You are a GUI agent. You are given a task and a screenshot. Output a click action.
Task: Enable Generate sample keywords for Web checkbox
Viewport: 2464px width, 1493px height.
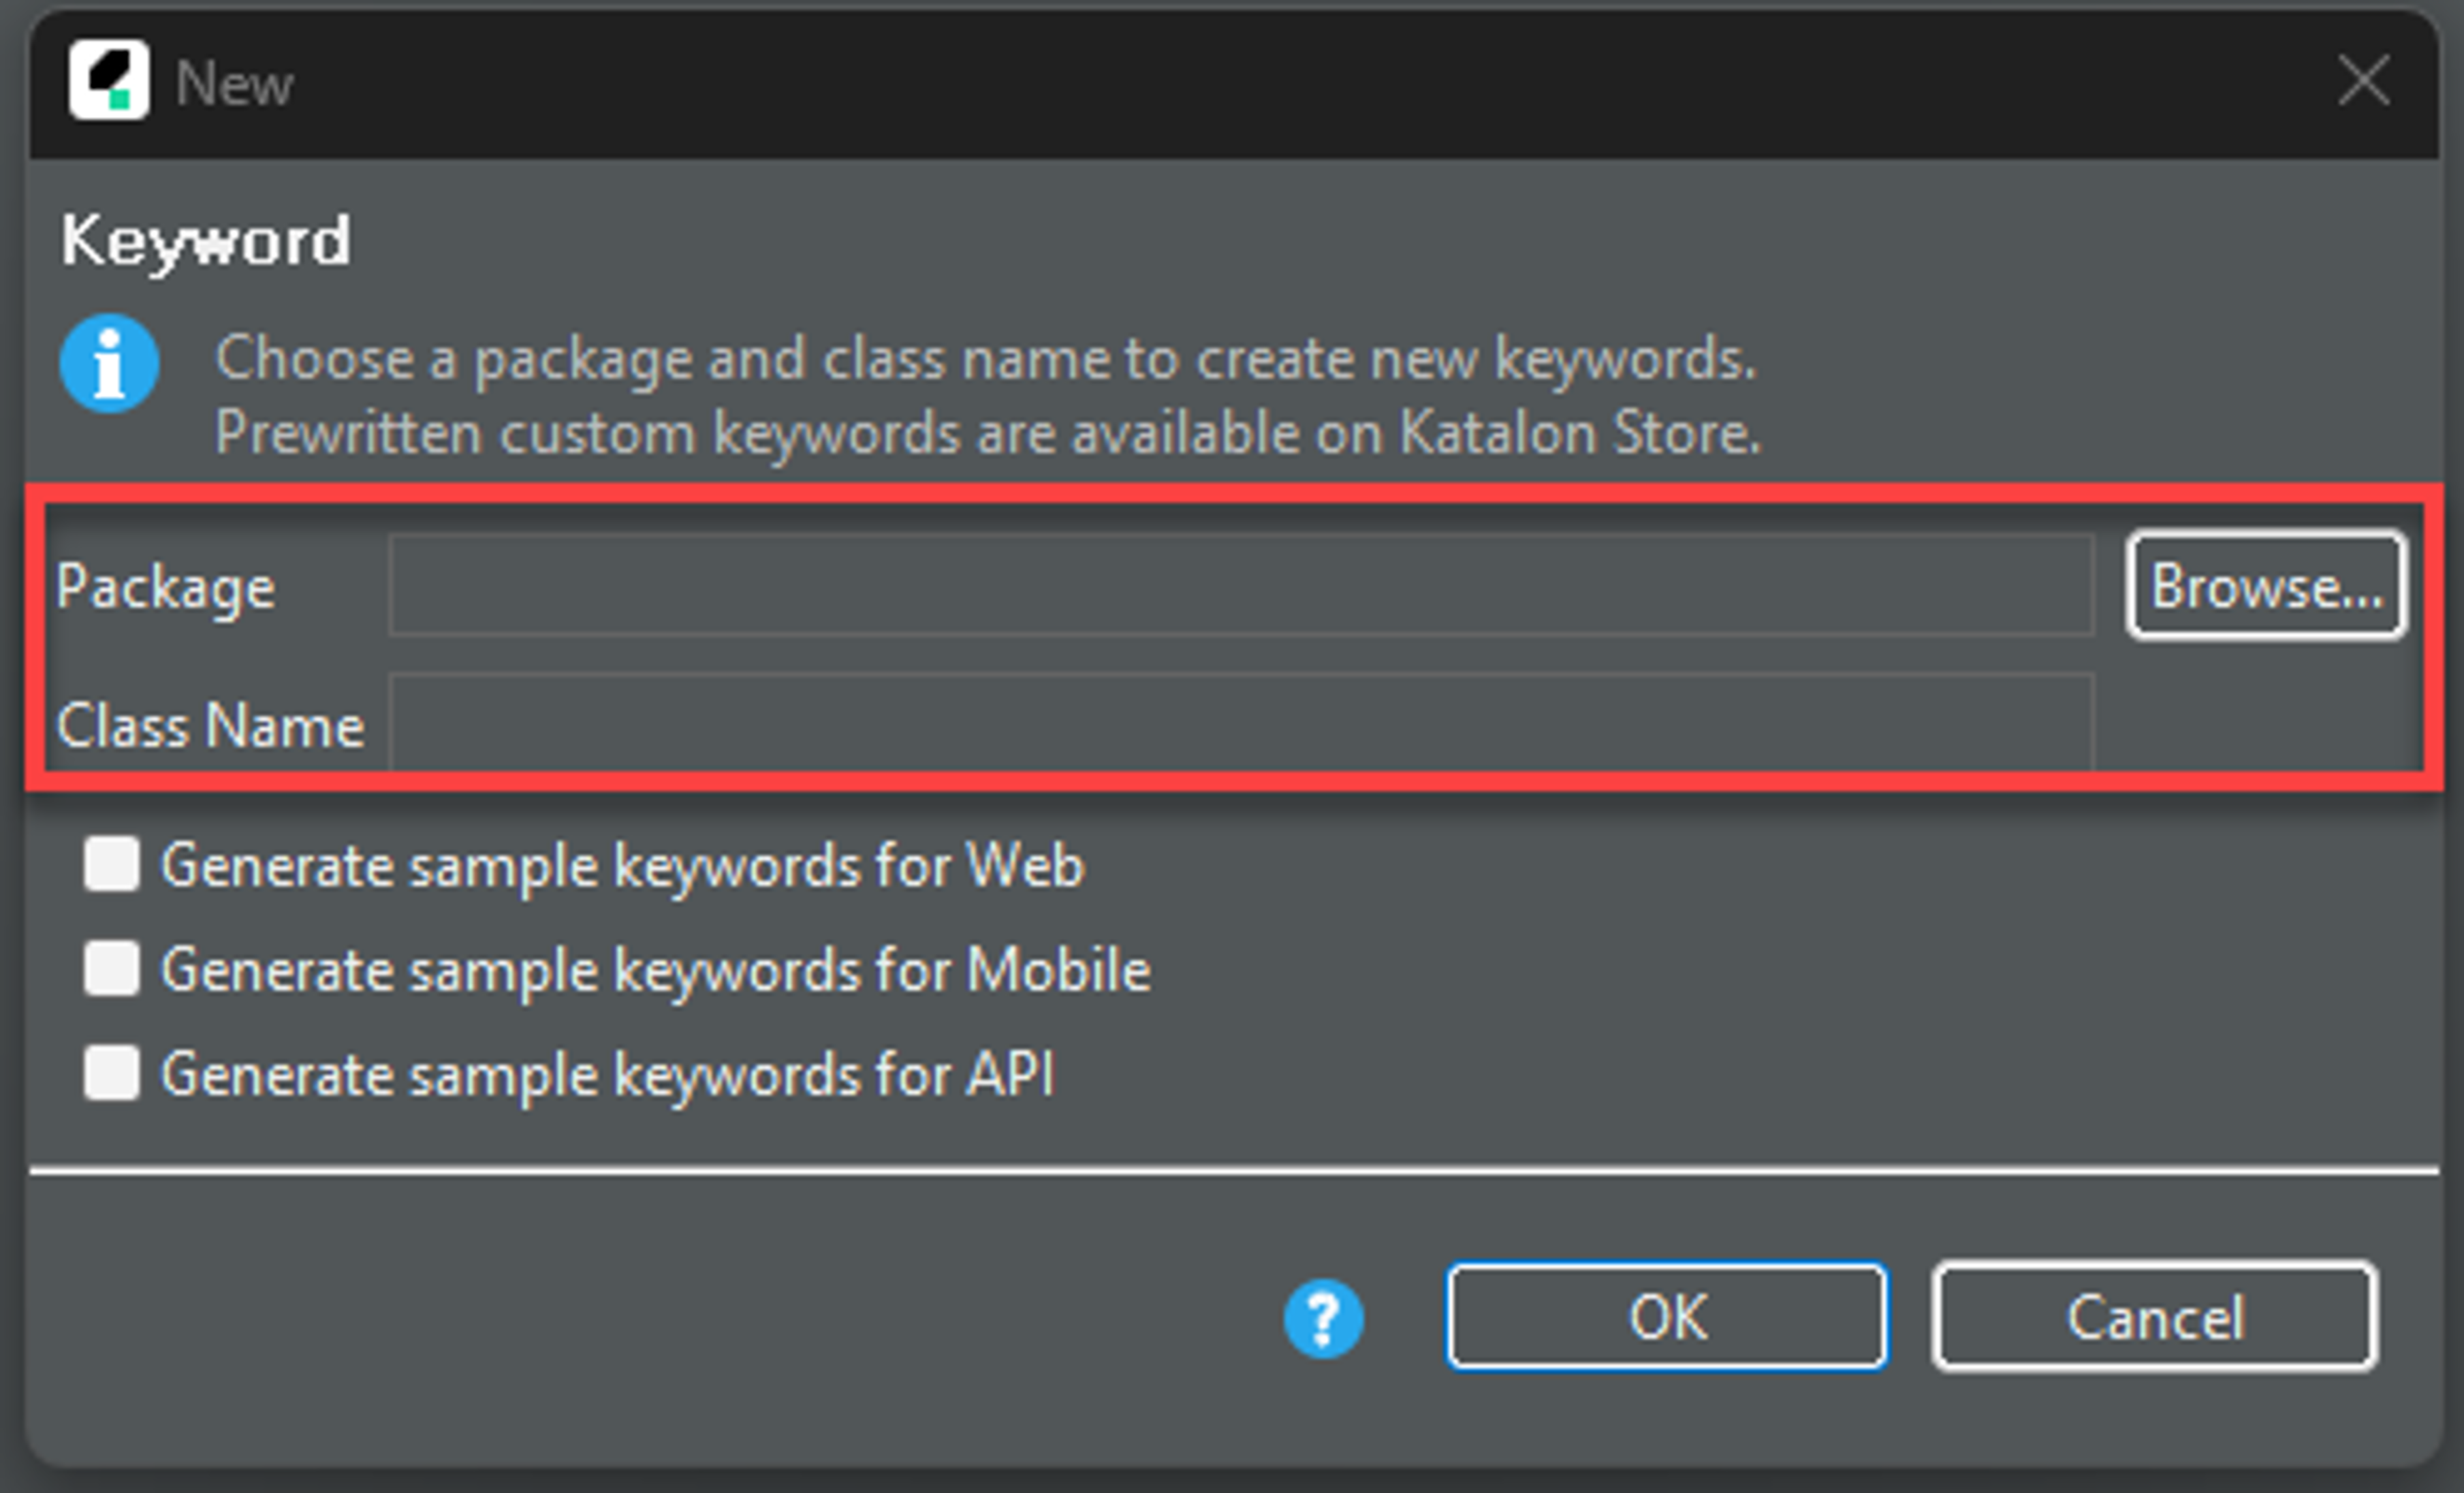[x=111, y=864]
